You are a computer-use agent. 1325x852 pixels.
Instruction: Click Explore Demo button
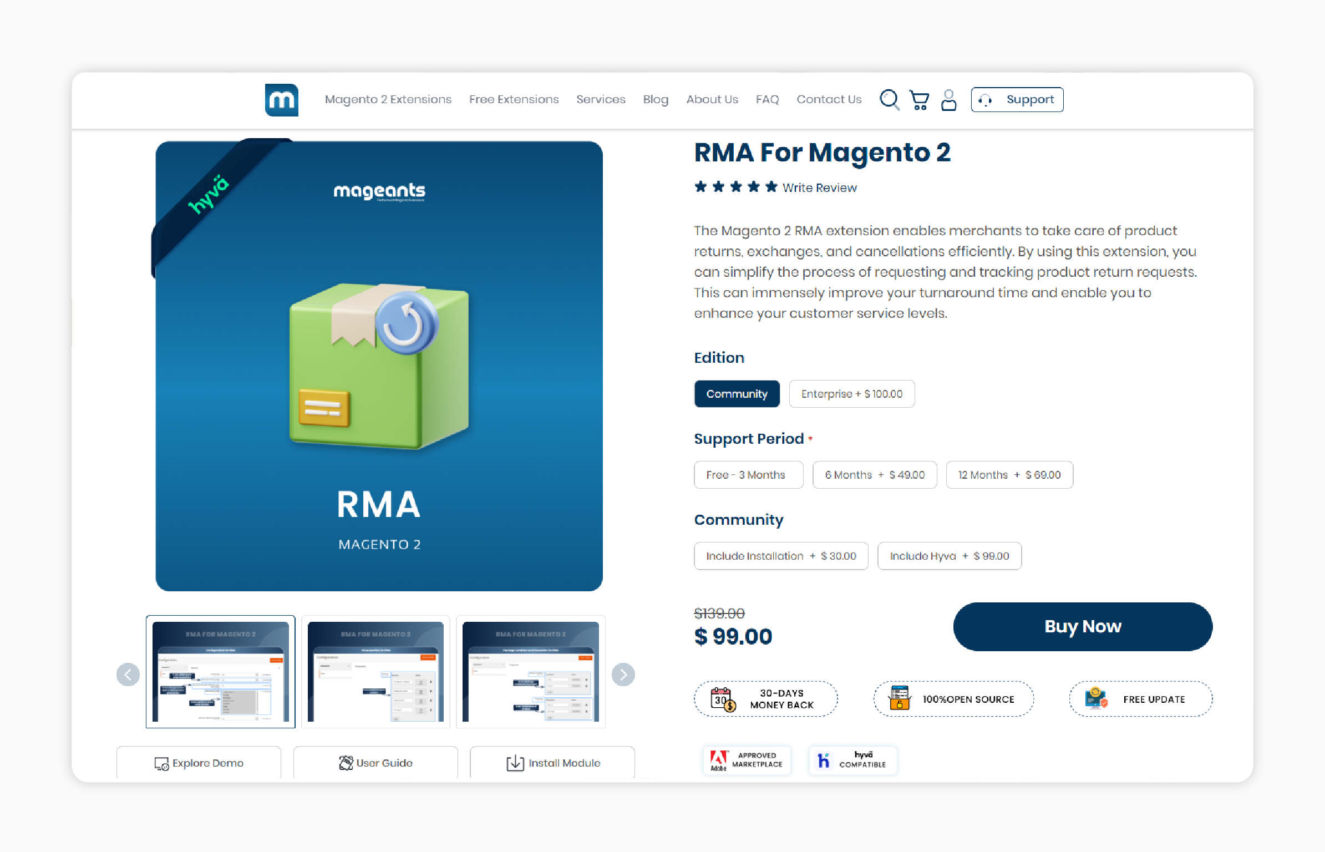click(x=199, y=763)
